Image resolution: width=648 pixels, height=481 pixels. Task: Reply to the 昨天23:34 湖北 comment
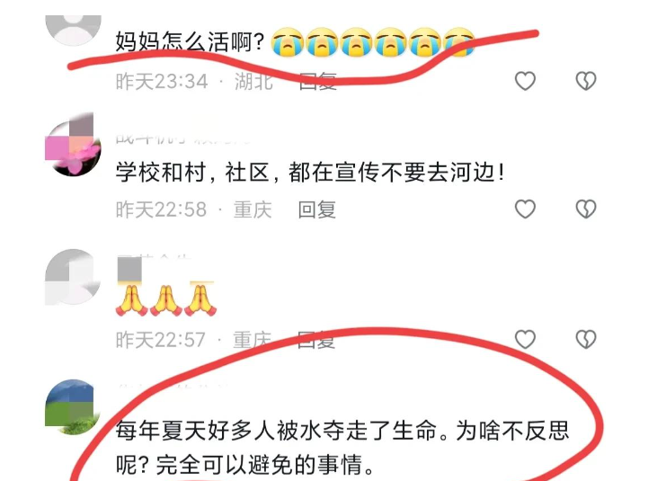tap(317, 81)
